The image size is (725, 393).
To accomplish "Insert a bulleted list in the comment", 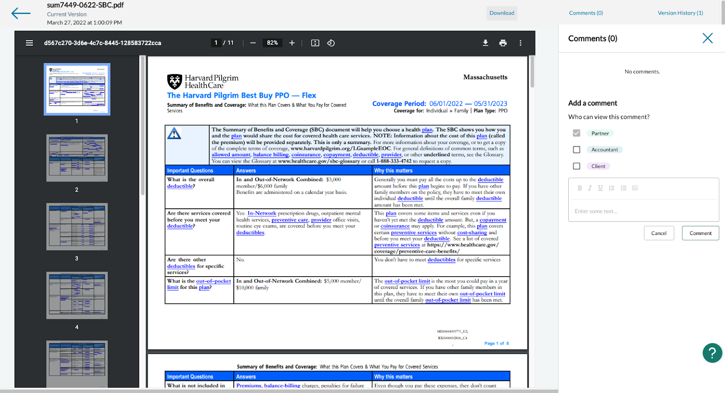I will [623, 188].
